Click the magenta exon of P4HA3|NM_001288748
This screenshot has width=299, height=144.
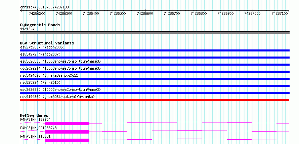(x=67, y=132)
